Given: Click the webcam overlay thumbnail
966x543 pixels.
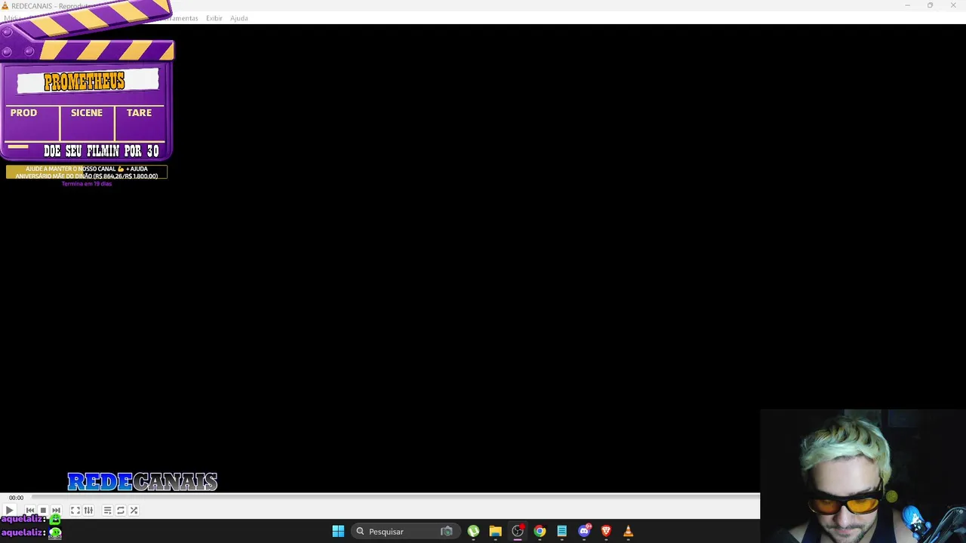Looking at the screenshot, I should (863, 476).
